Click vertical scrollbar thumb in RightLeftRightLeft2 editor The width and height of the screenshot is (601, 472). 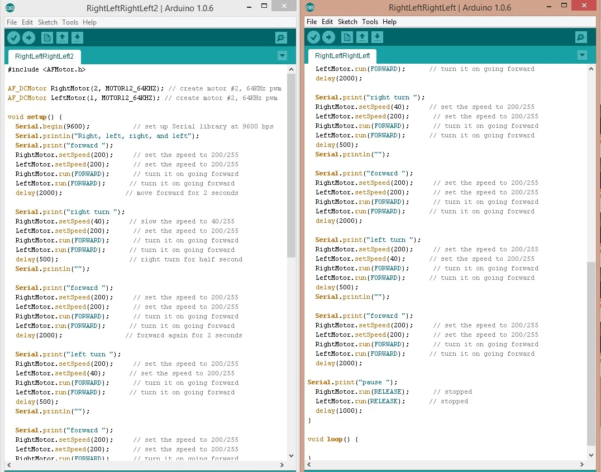point(292,166)
